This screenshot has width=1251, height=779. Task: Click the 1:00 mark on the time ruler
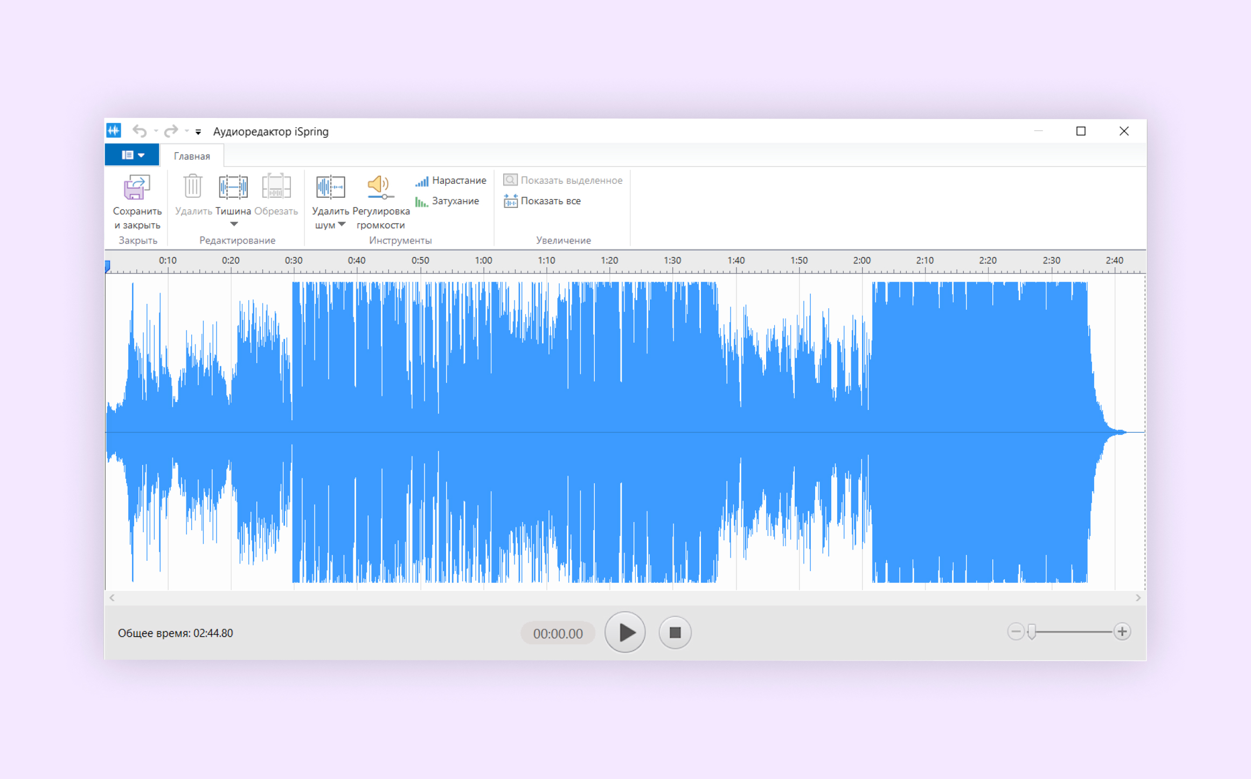click(483, 260)
